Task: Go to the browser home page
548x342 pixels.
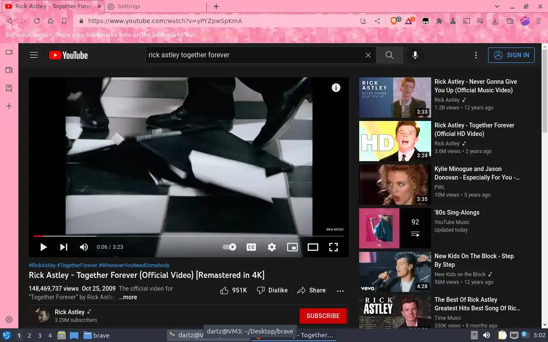Action: (x=51, y=21)
